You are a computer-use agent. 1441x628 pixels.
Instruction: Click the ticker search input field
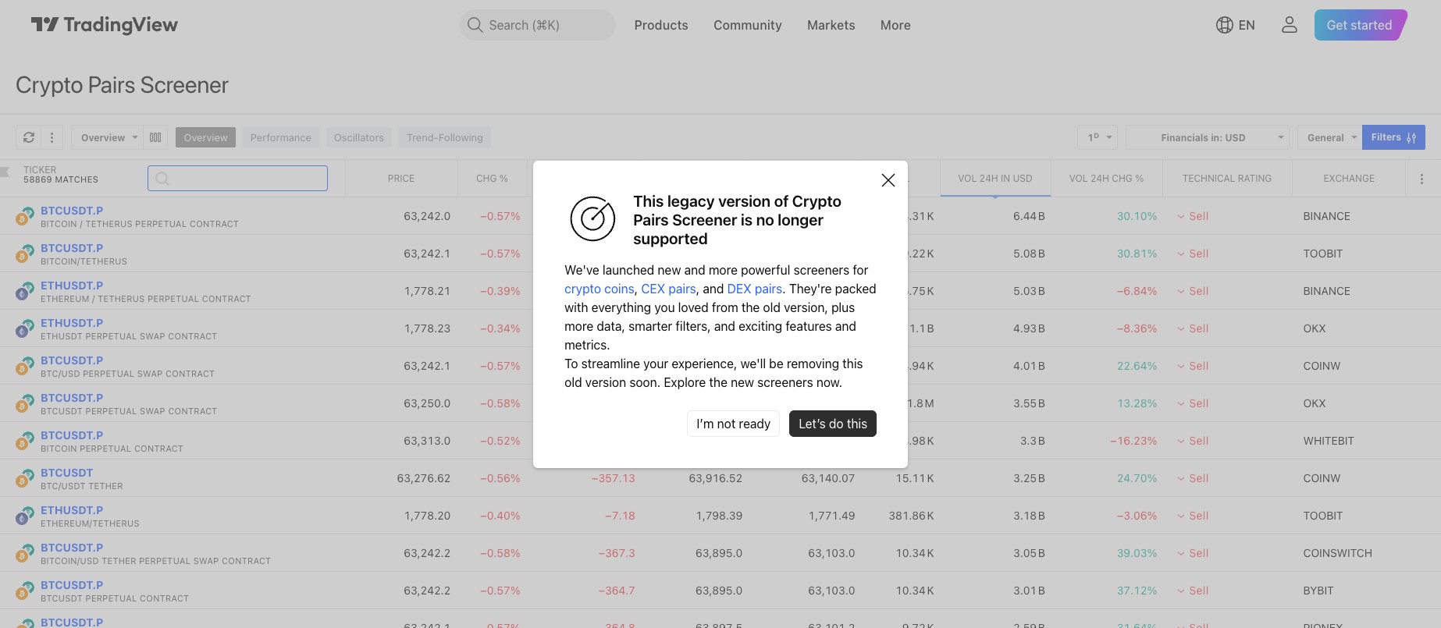click(x=237, y=179)
